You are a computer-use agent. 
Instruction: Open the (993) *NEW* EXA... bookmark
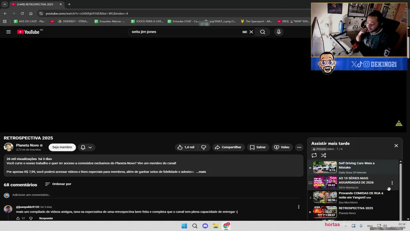pos(293,21)
